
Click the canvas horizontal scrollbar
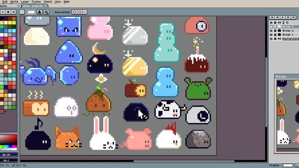184,161
